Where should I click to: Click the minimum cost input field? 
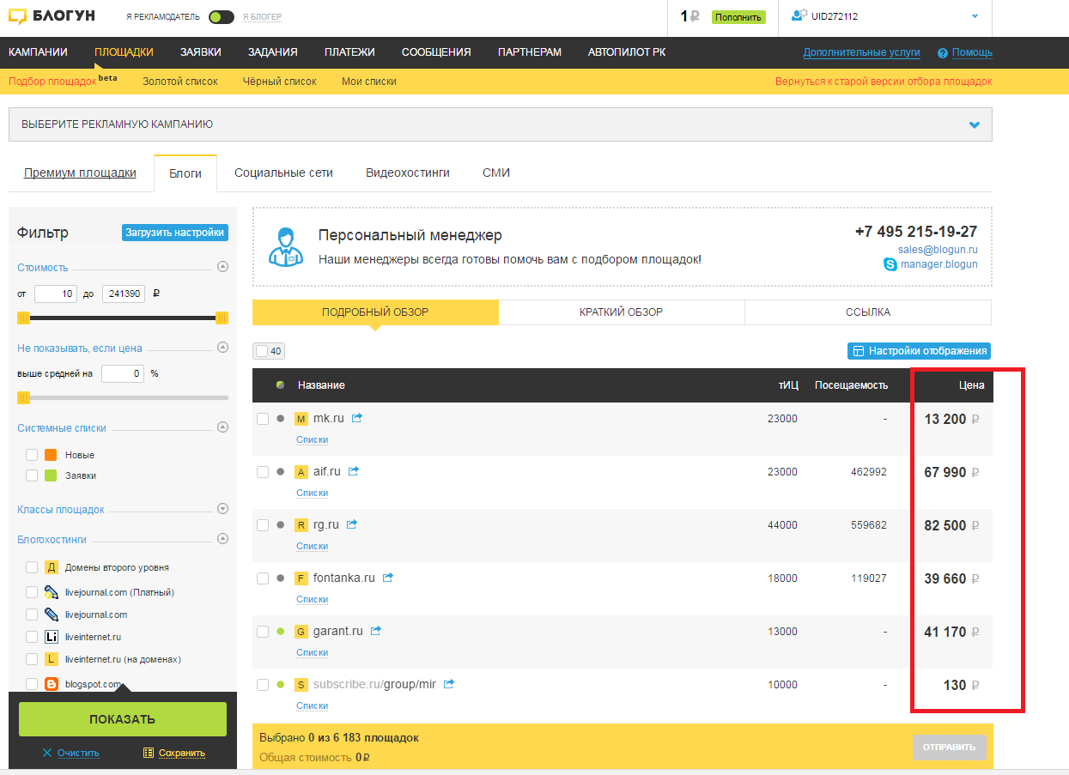pos(57,294)
